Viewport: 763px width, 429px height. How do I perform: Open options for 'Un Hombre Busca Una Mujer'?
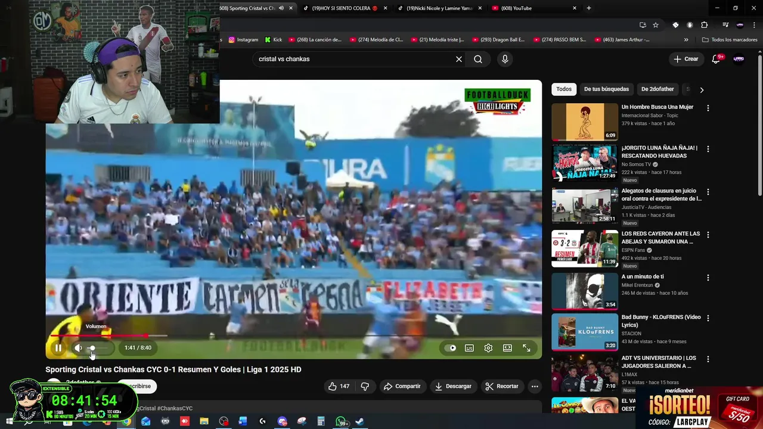pos(708,108)
